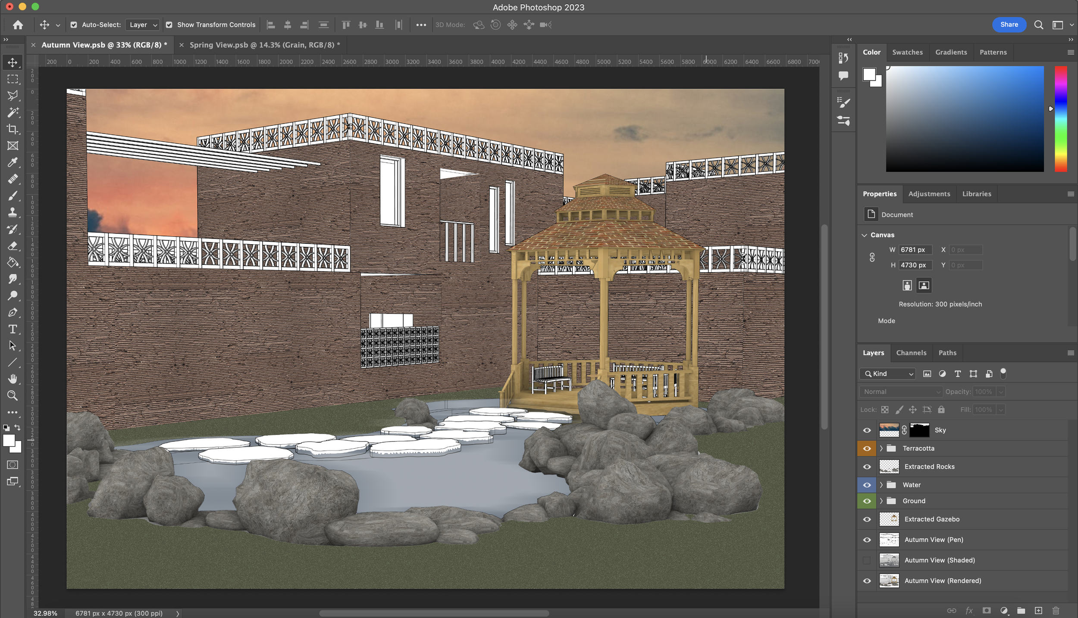
Task: Switch to the Swatches tab
Action: point(907,52)
